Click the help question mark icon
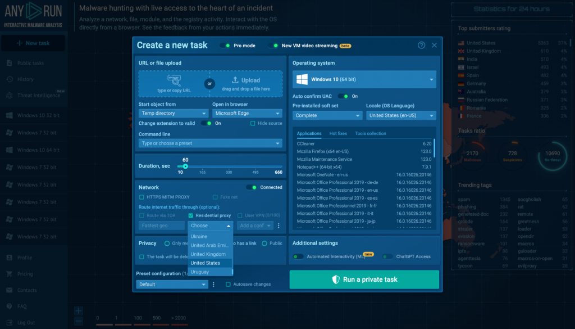This screenshot has width=575, height=329. 421,46
